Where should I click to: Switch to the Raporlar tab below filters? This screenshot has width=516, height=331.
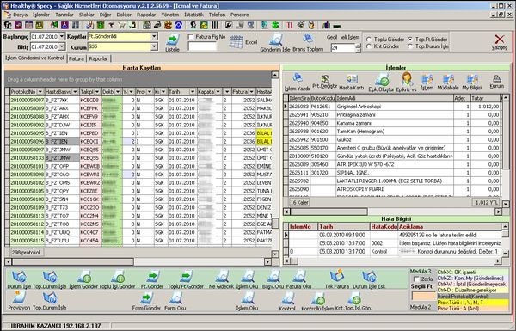click(x=98, y=59)
